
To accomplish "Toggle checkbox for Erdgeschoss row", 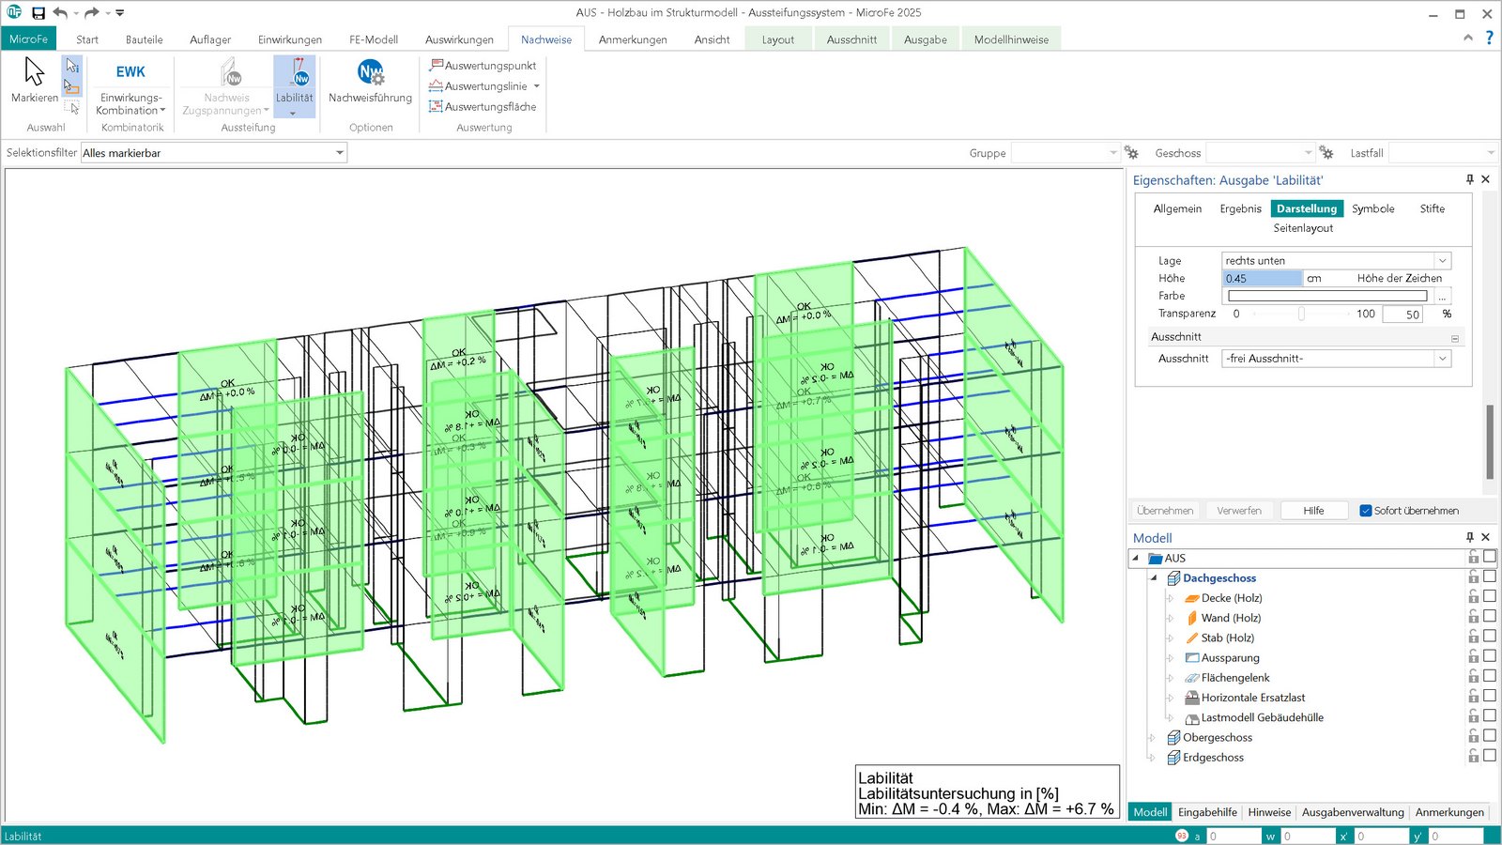I will coord(1489,757).
